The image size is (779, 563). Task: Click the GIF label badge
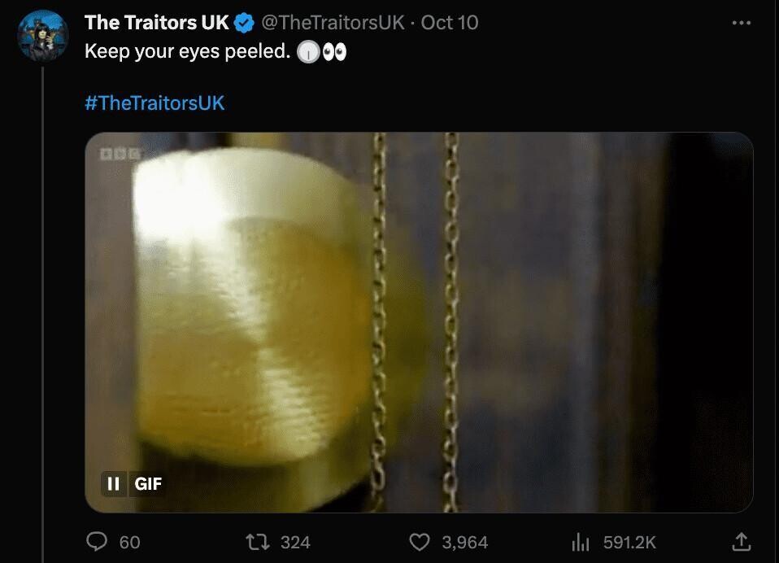point(148,483)
